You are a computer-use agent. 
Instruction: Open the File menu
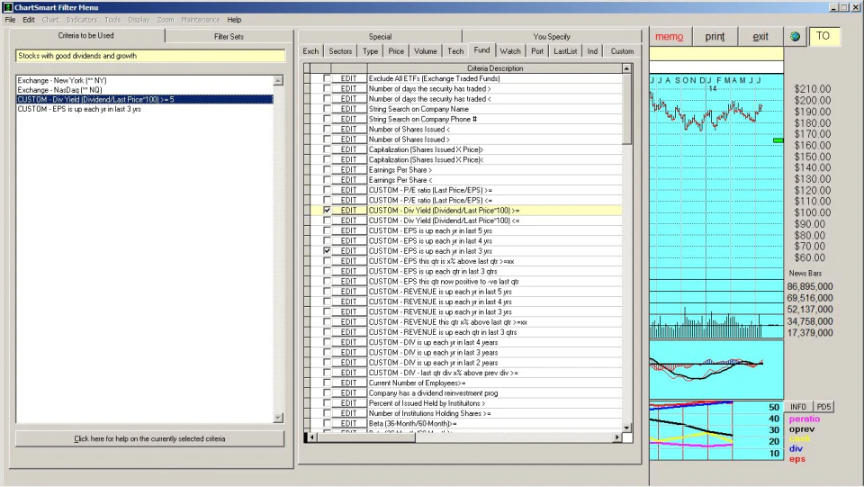coord(10,19)
